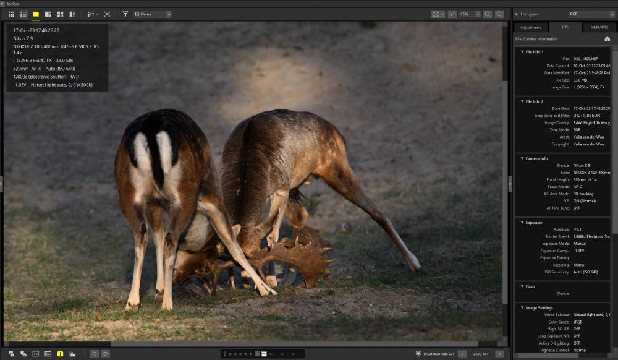Image resolution: width=618 pixels, height=360 pixels.
Task: Select the Info tab
Action: [565, 27]
